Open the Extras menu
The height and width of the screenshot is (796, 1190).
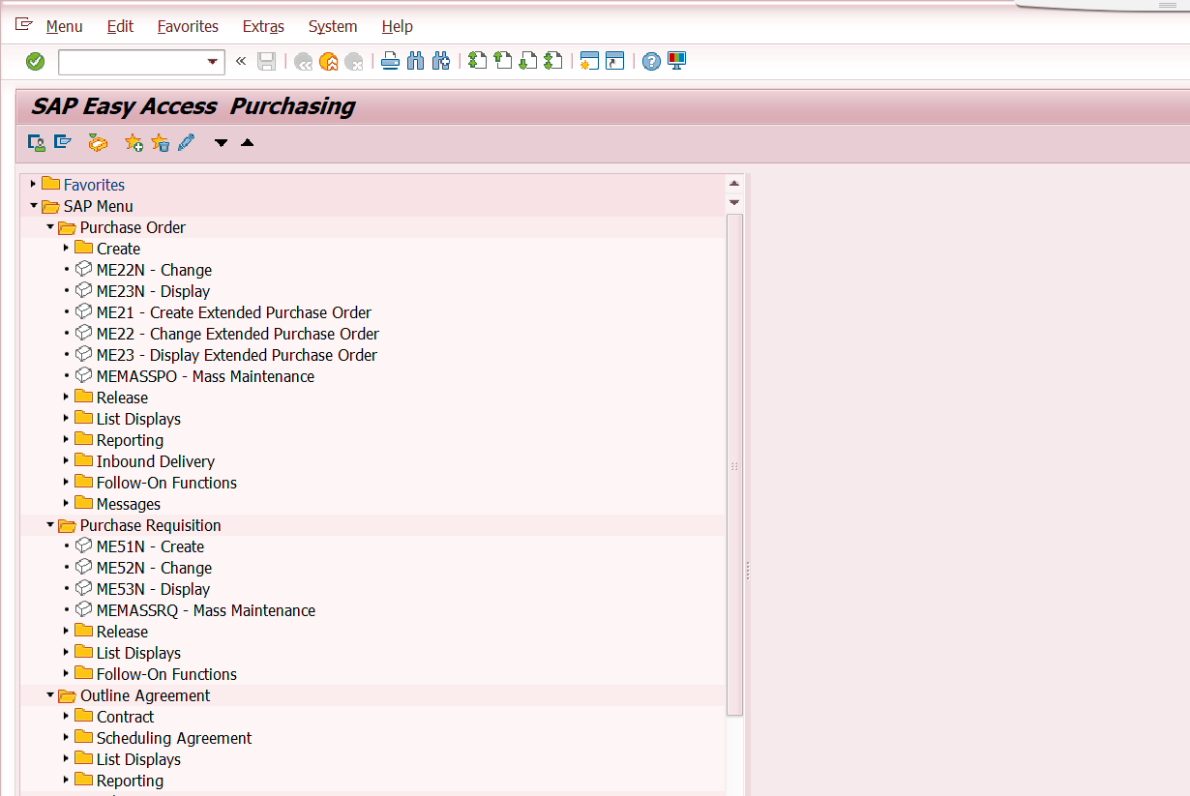tap(263, 27)
